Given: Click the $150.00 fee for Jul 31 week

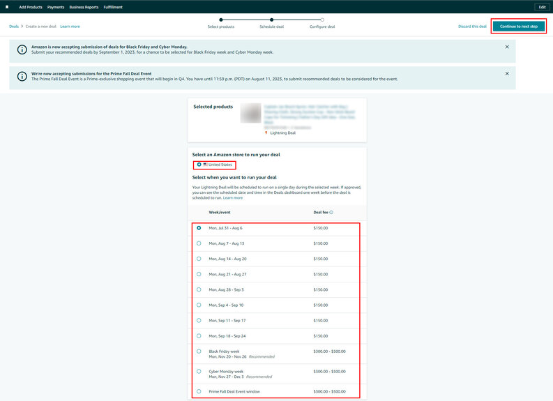Looking at the screenshot, I should tap(321, 228).
